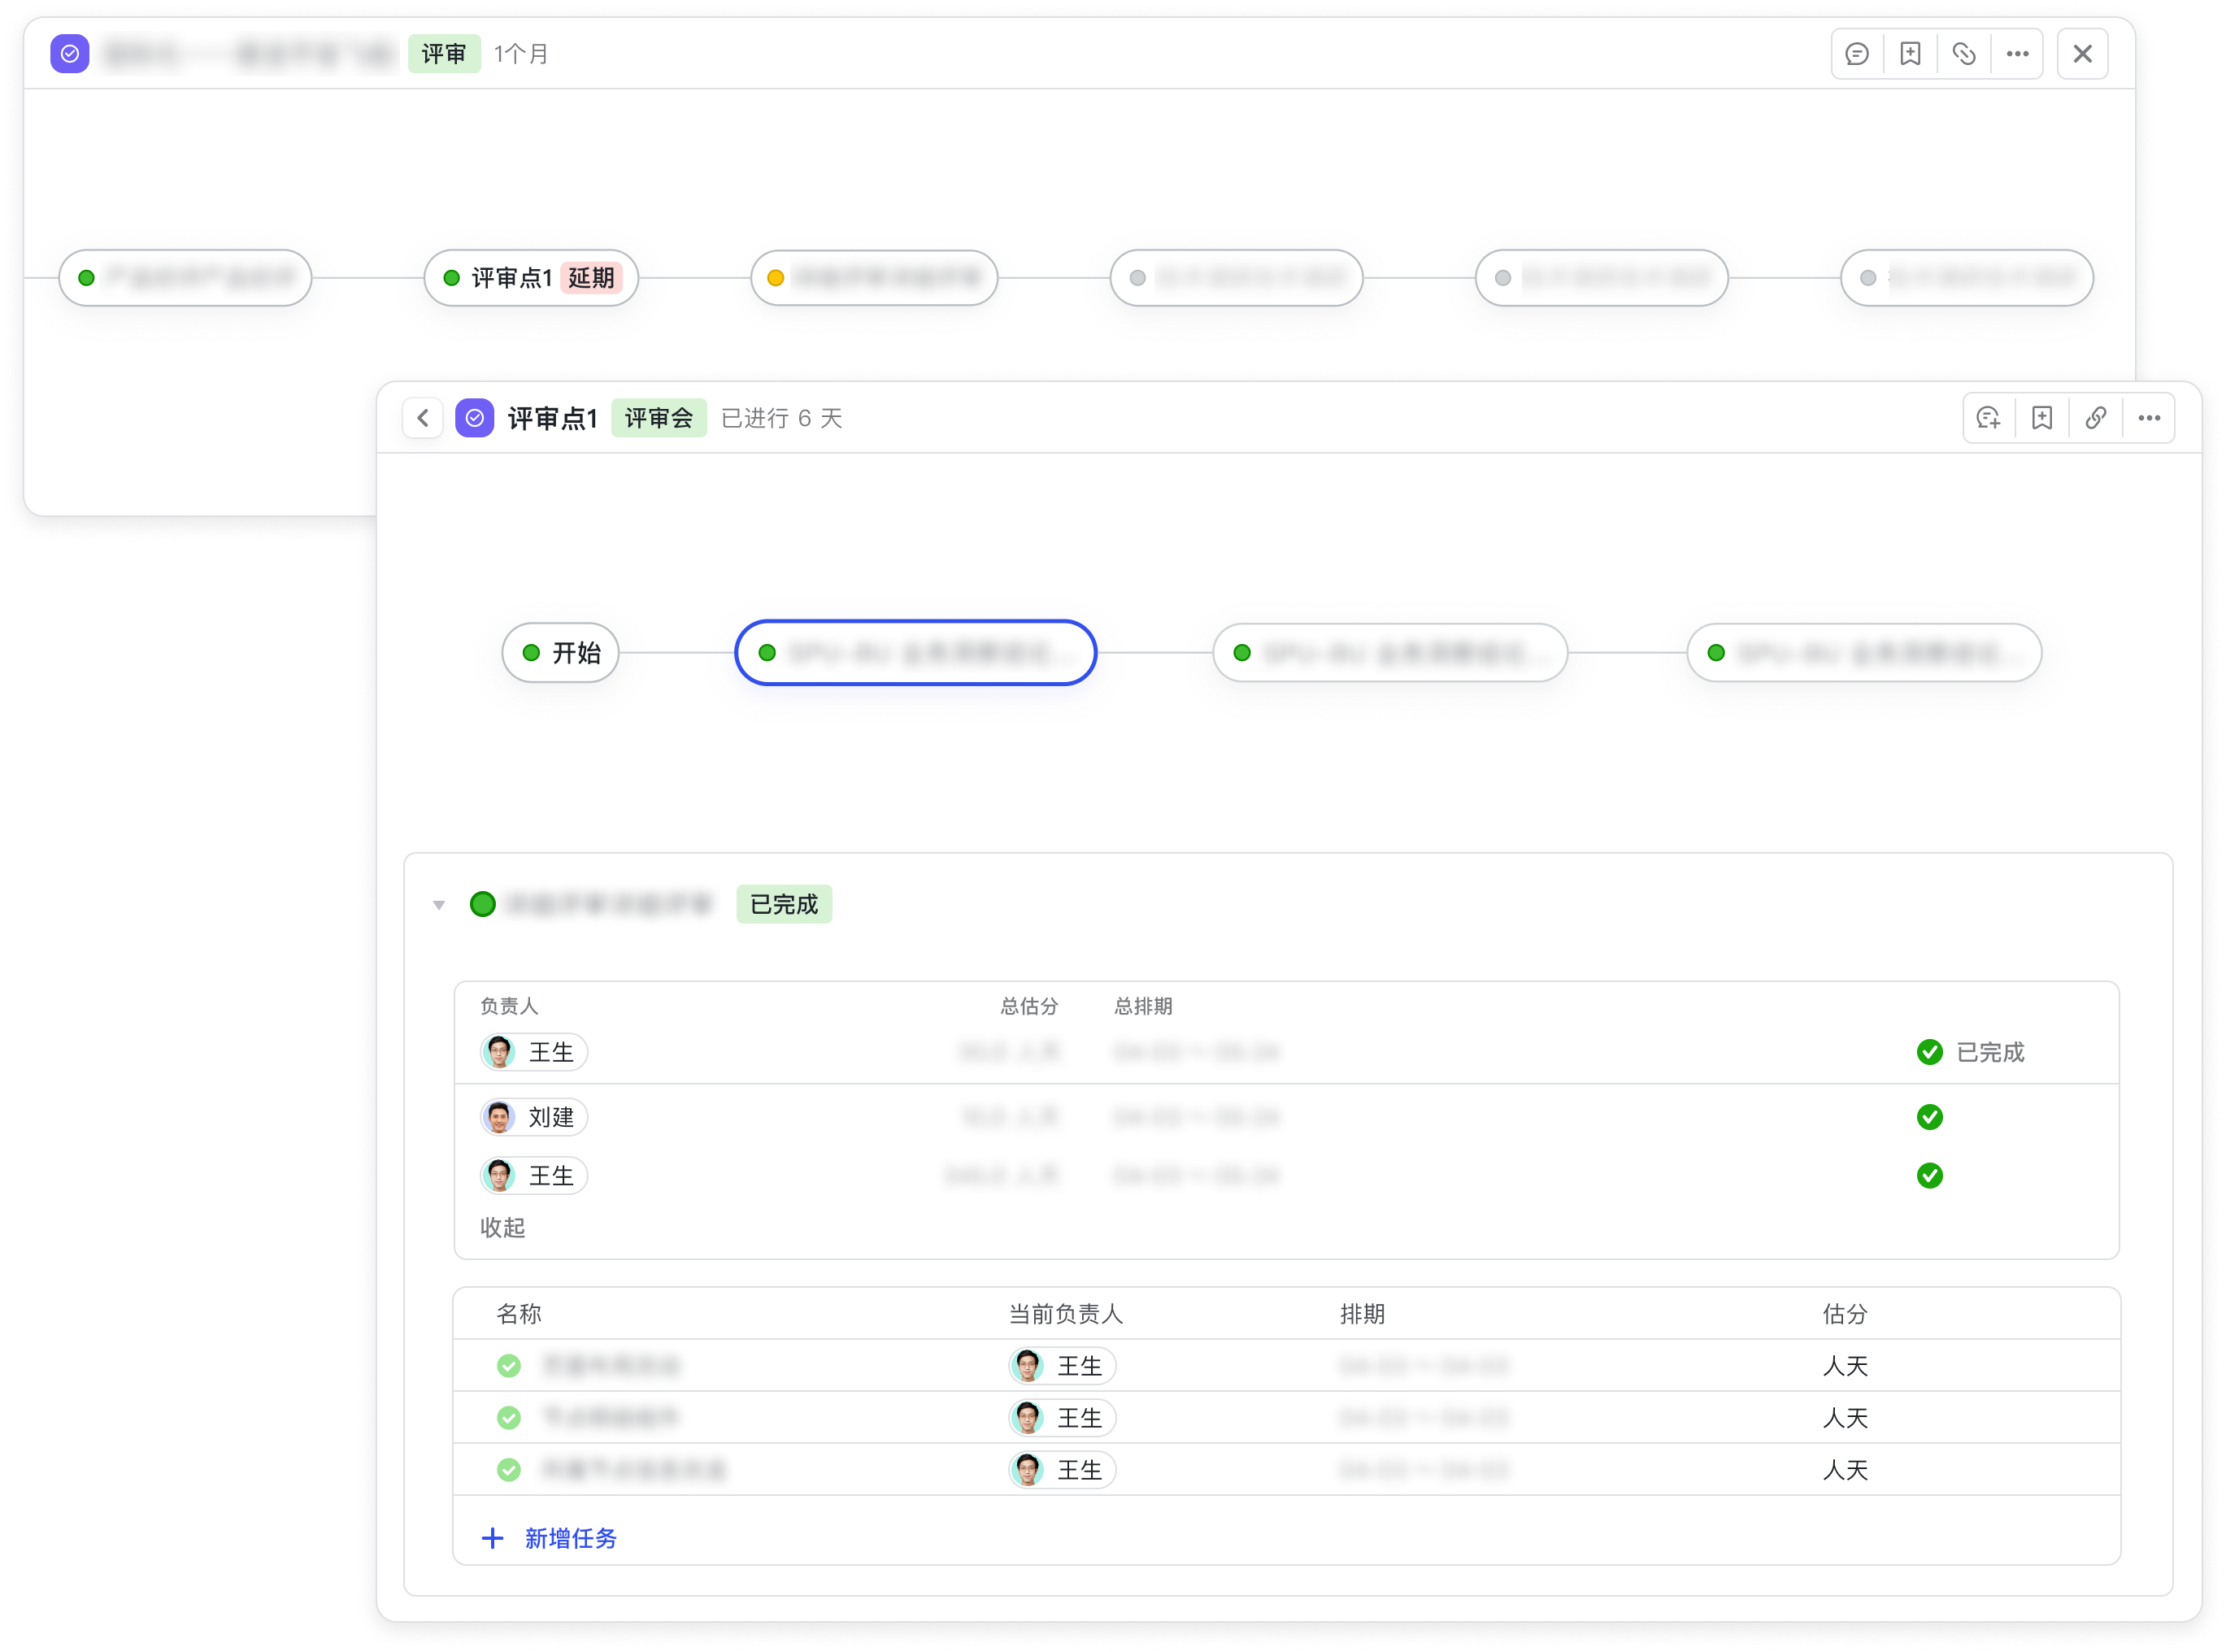This screenshot has width=2226, height=1652.
Task: Open three-dot menu in 评审点1 panel
Action: click(2149, 418)
